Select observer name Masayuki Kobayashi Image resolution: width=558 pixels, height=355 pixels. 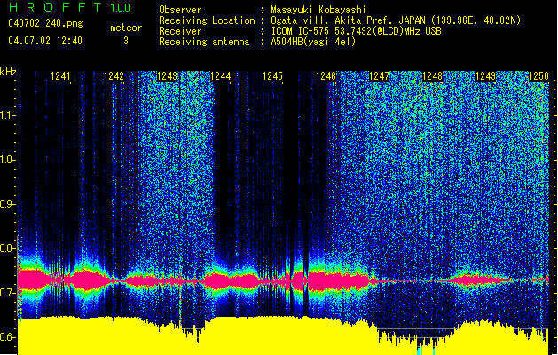click(318, 10)
